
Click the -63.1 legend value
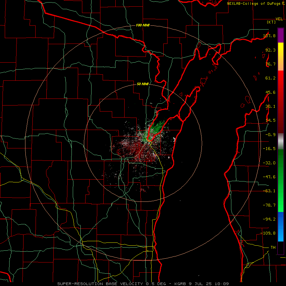pos(269,191)
